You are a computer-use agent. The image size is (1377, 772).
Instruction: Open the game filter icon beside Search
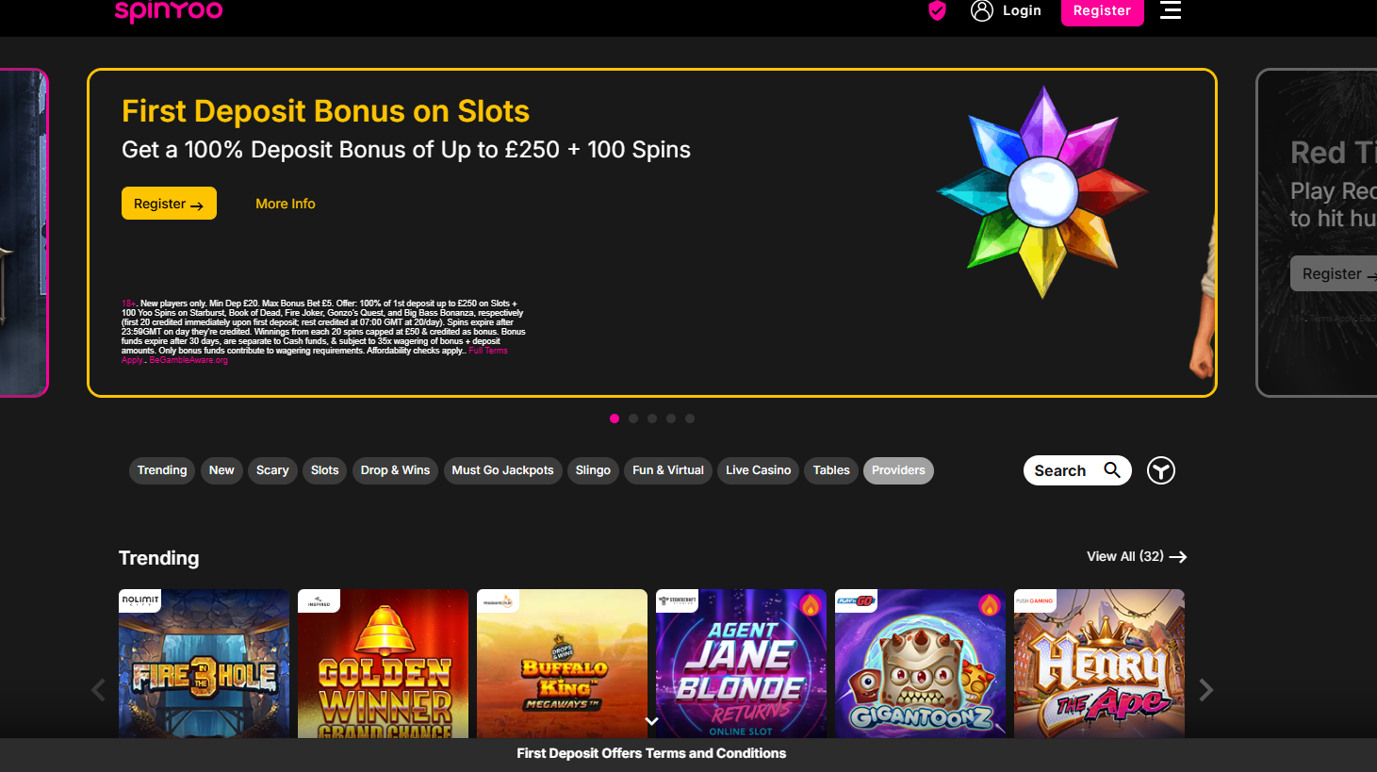[x=1161, y=470]
